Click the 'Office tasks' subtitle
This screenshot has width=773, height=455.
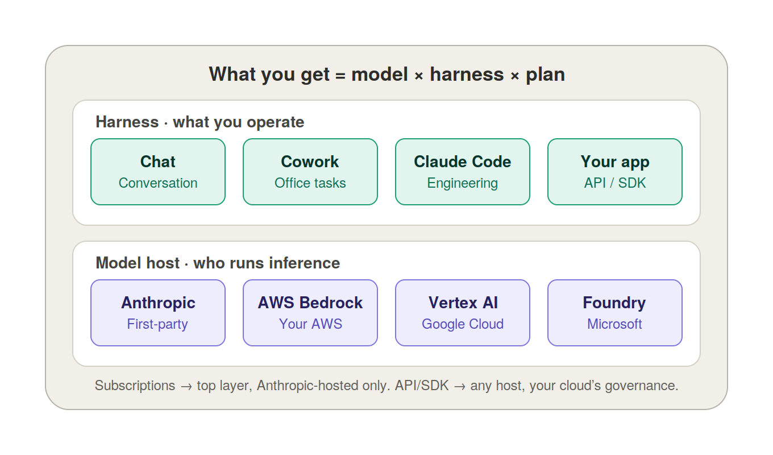(310, 183)
